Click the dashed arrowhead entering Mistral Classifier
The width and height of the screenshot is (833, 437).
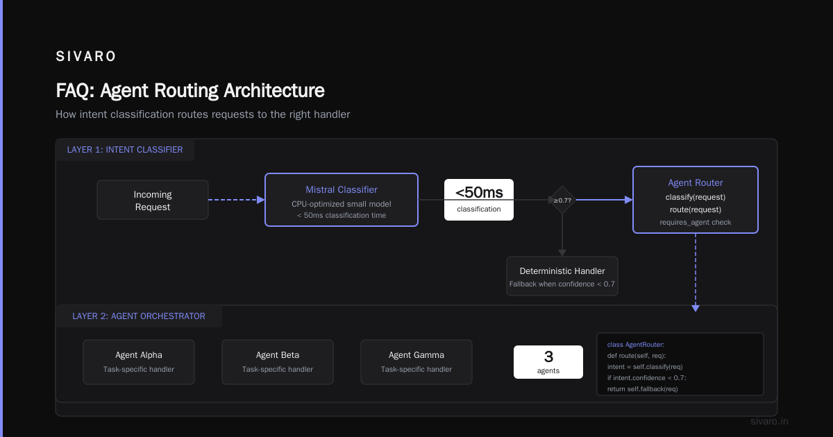[261, 200]
